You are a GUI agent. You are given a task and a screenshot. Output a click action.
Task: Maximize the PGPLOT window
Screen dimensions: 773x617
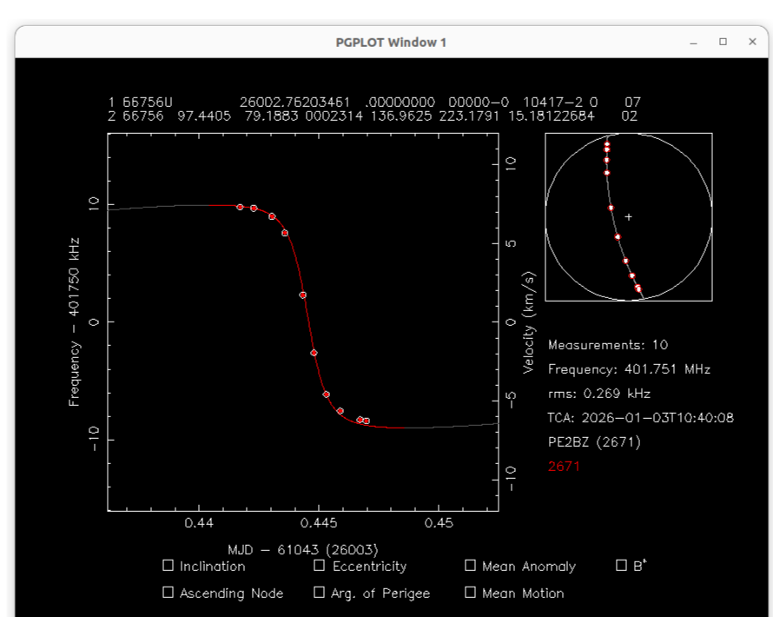coord(723,42)
